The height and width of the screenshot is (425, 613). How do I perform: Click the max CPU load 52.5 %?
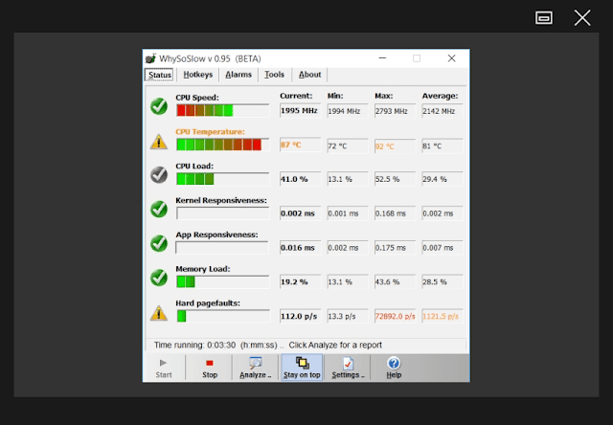tap(395, 179)
